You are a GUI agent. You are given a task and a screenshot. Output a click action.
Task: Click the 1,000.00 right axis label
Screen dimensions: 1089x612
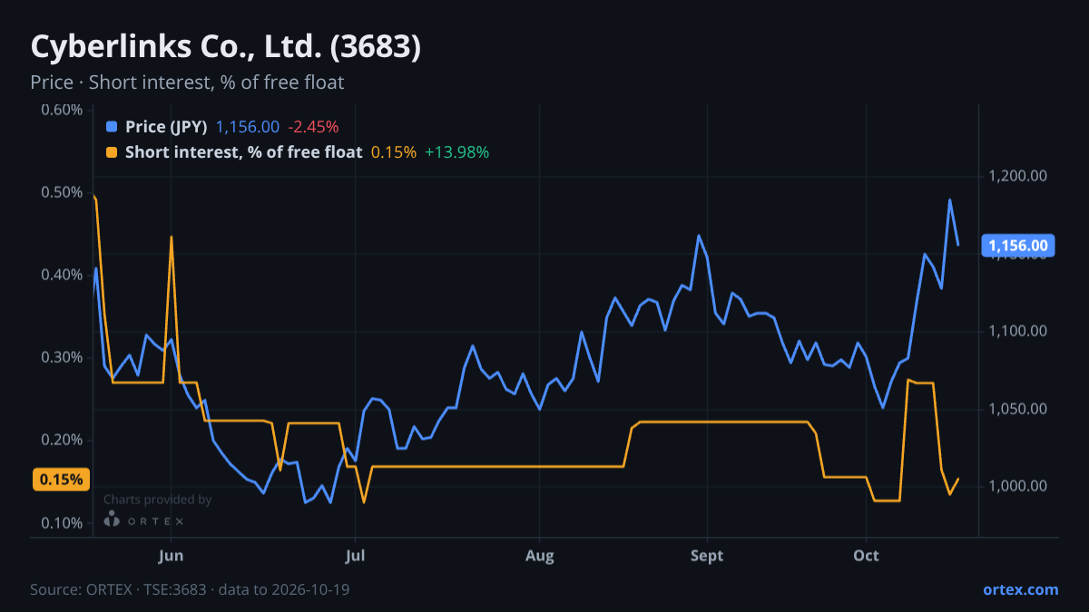(1017, 487)
